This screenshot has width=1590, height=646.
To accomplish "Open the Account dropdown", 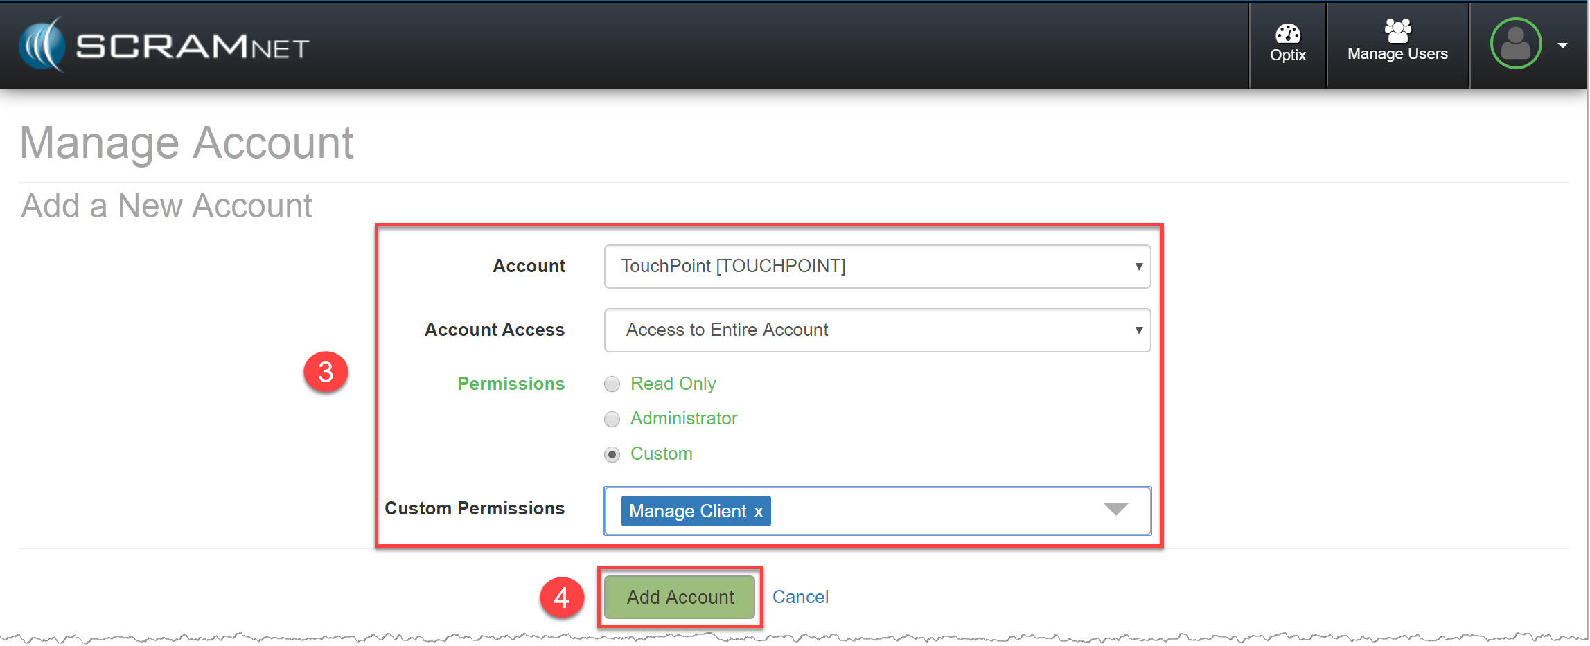I will [876, 267].
